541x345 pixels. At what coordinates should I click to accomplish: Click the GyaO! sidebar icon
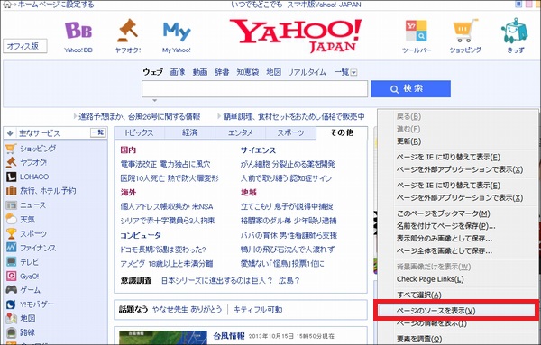[x=11, y=276]
